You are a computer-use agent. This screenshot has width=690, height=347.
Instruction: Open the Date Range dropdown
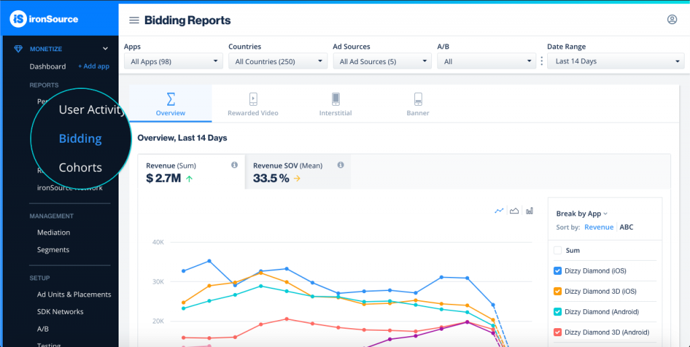coord(616,61)
